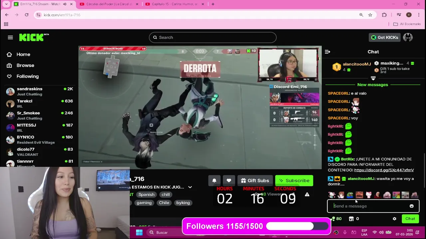
Task: Select the Spanish tag
Action: point(146,195)
